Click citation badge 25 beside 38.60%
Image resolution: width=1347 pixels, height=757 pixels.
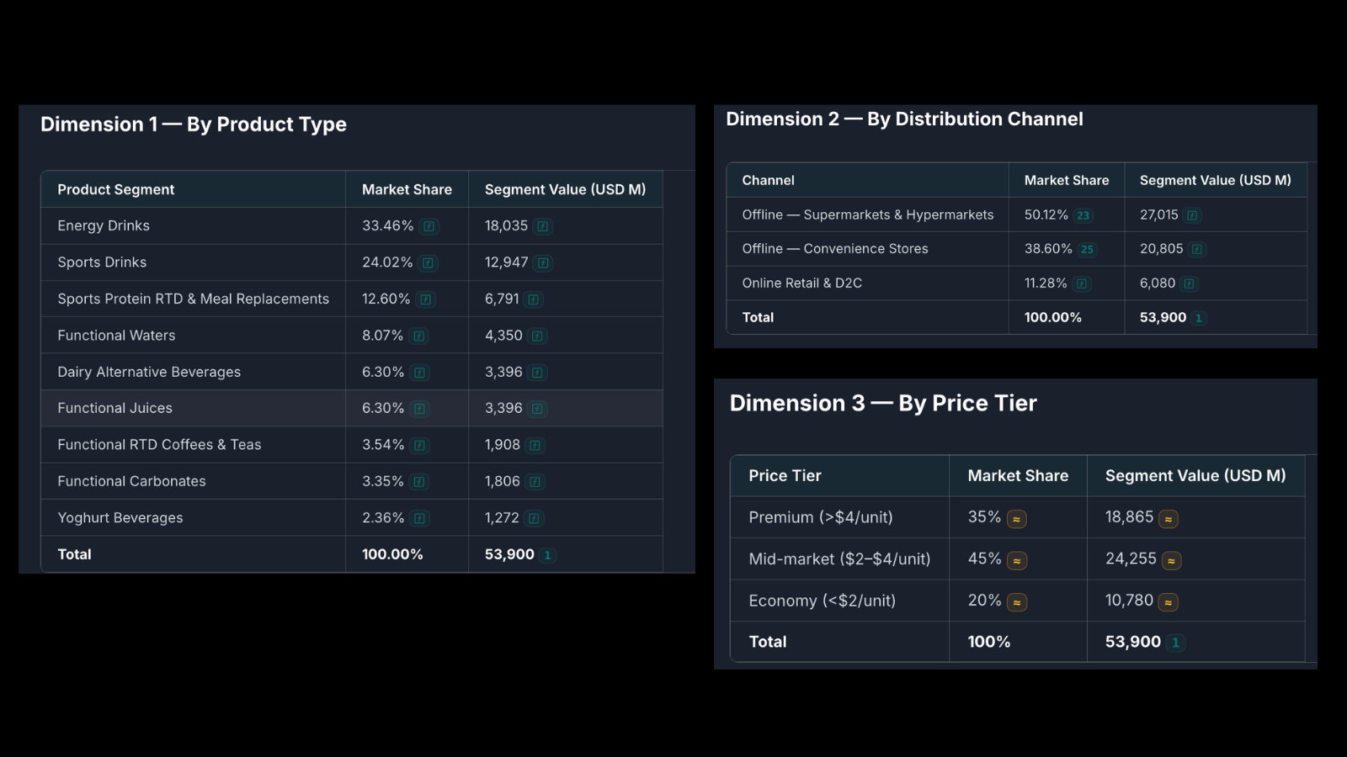[1088, 250]
